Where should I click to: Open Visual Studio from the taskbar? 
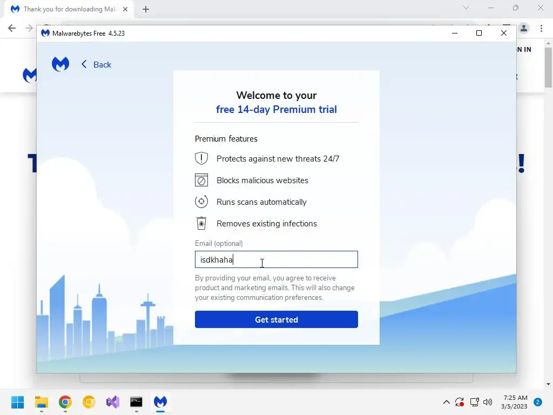pos(113,402)
